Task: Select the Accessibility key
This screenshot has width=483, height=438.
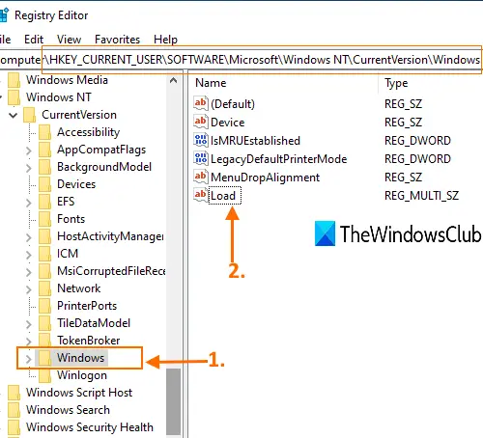Action: 88,132
